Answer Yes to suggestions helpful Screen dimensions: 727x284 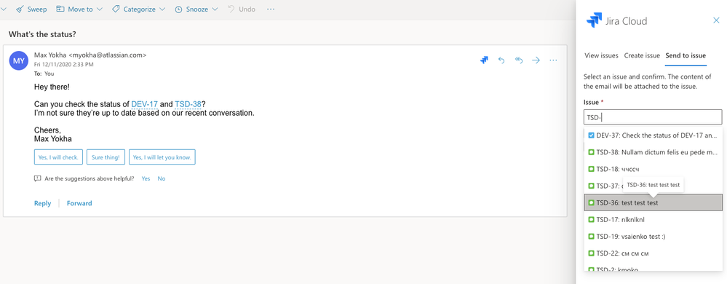(x=146, y=178)
